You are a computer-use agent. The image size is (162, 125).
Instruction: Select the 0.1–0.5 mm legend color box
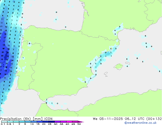(4, 122)
